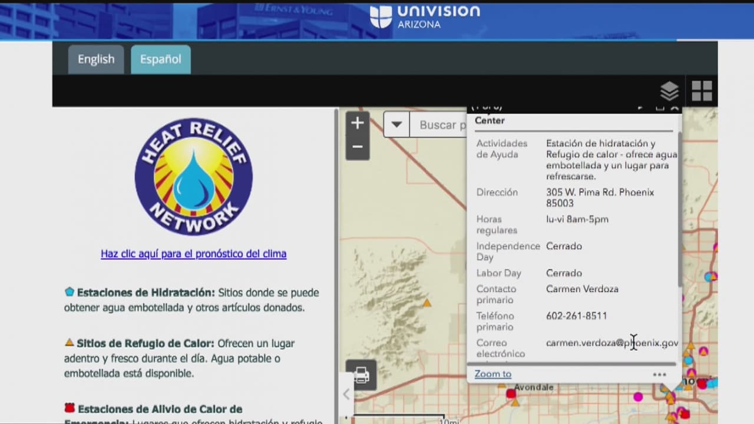Open the weather forecast link
754x424 pixels.
193,254
